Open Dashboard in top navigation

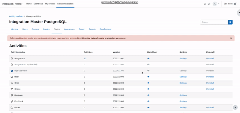coord(38,4)
